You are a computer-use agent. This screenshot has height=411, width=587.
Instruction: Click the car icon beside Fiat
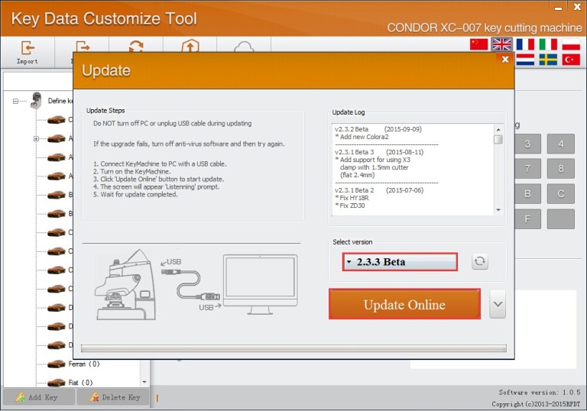point(57,382)
